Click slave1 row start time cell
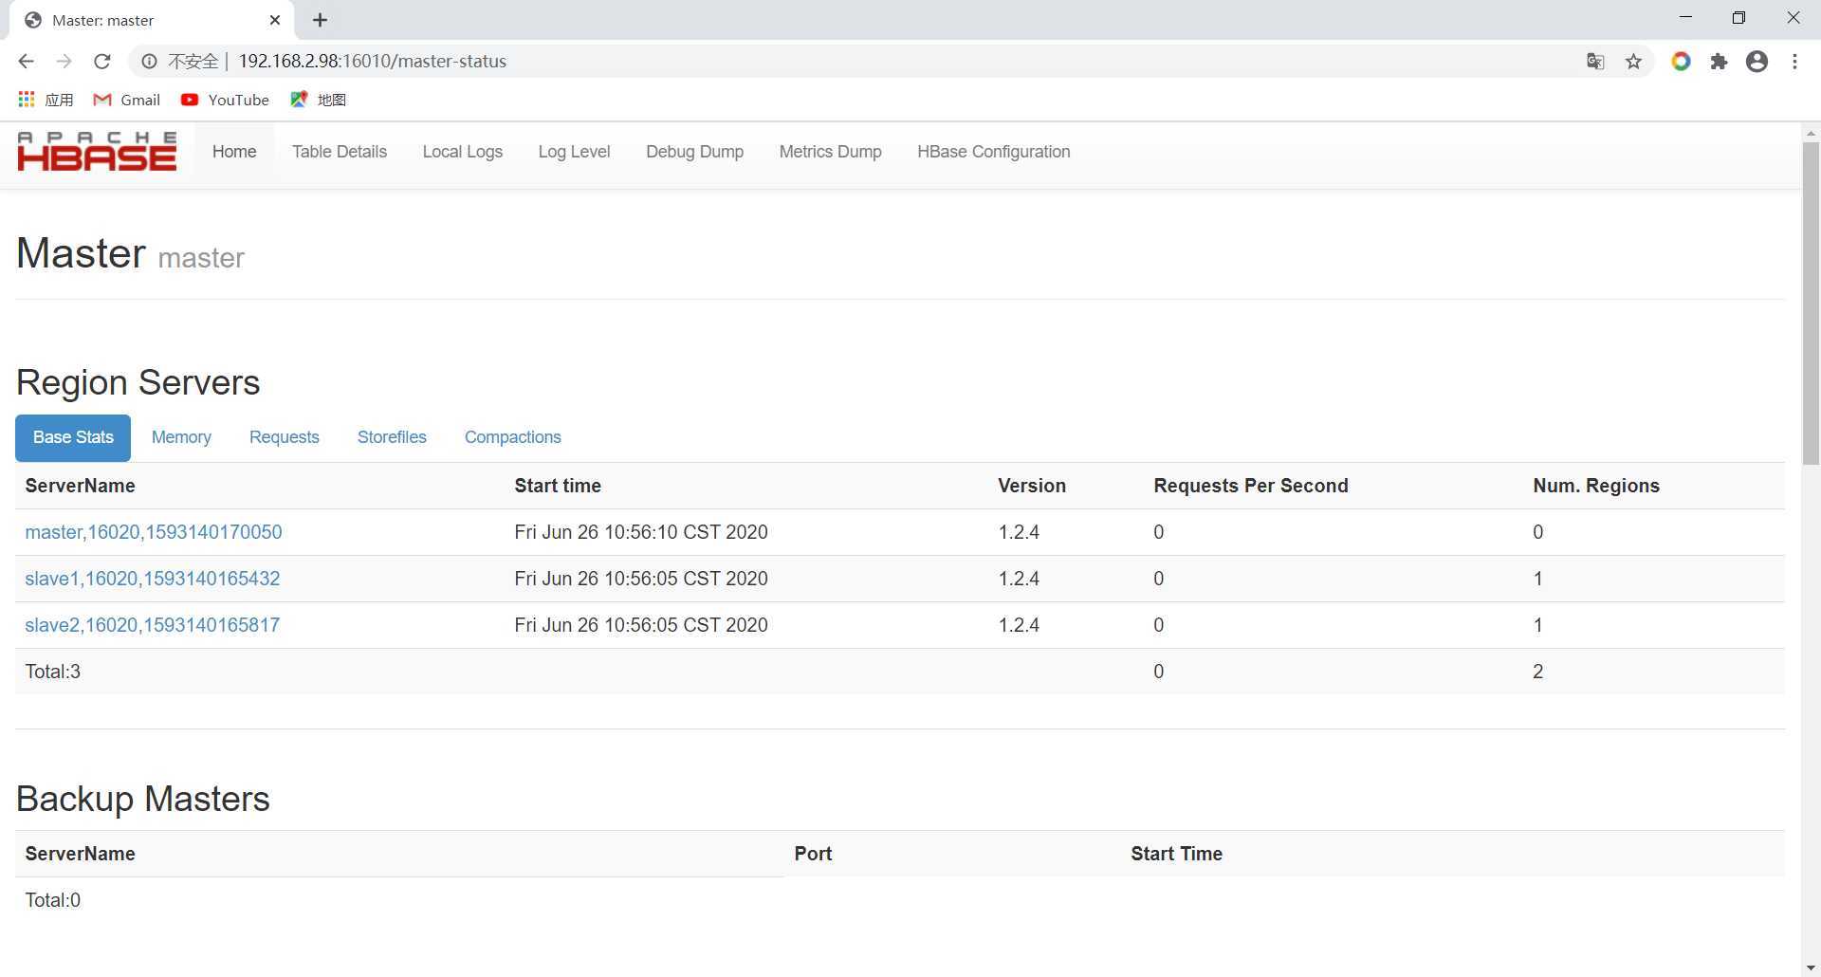Image resolution: width=1821 pixels, height=977 pixels. (641, 579)
